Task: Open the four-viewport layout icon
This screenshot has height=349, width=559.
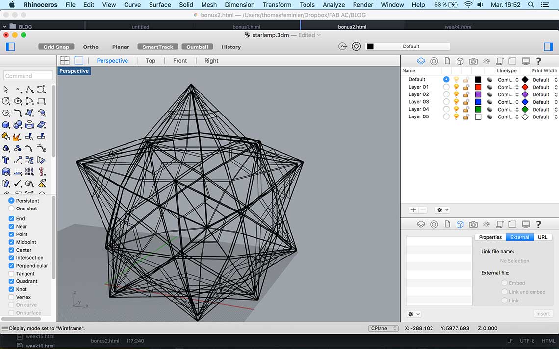Action: (65, 61)
